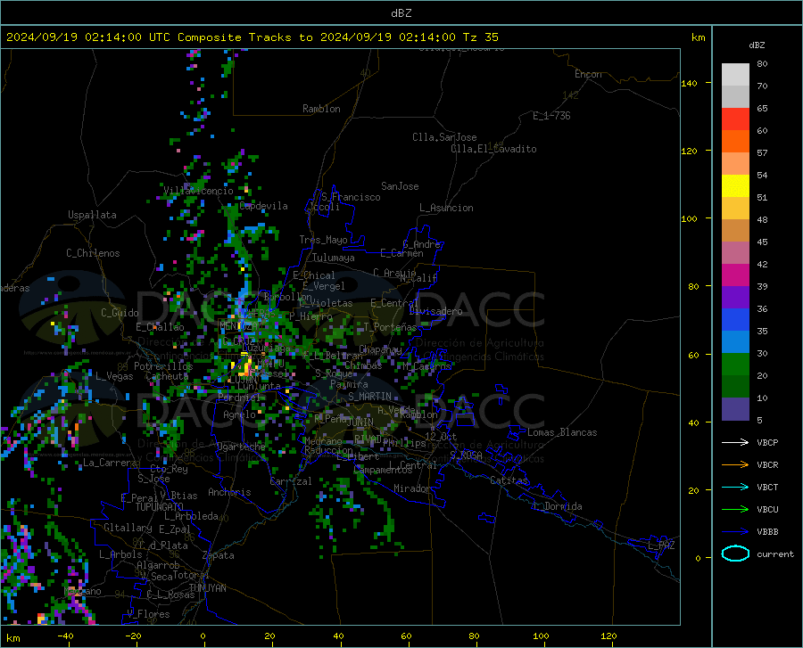The height and width of the screenshot is (648, 803).
Task: Click the blue VBBB arrow legend icon
Action: click(x=735, y=532)
